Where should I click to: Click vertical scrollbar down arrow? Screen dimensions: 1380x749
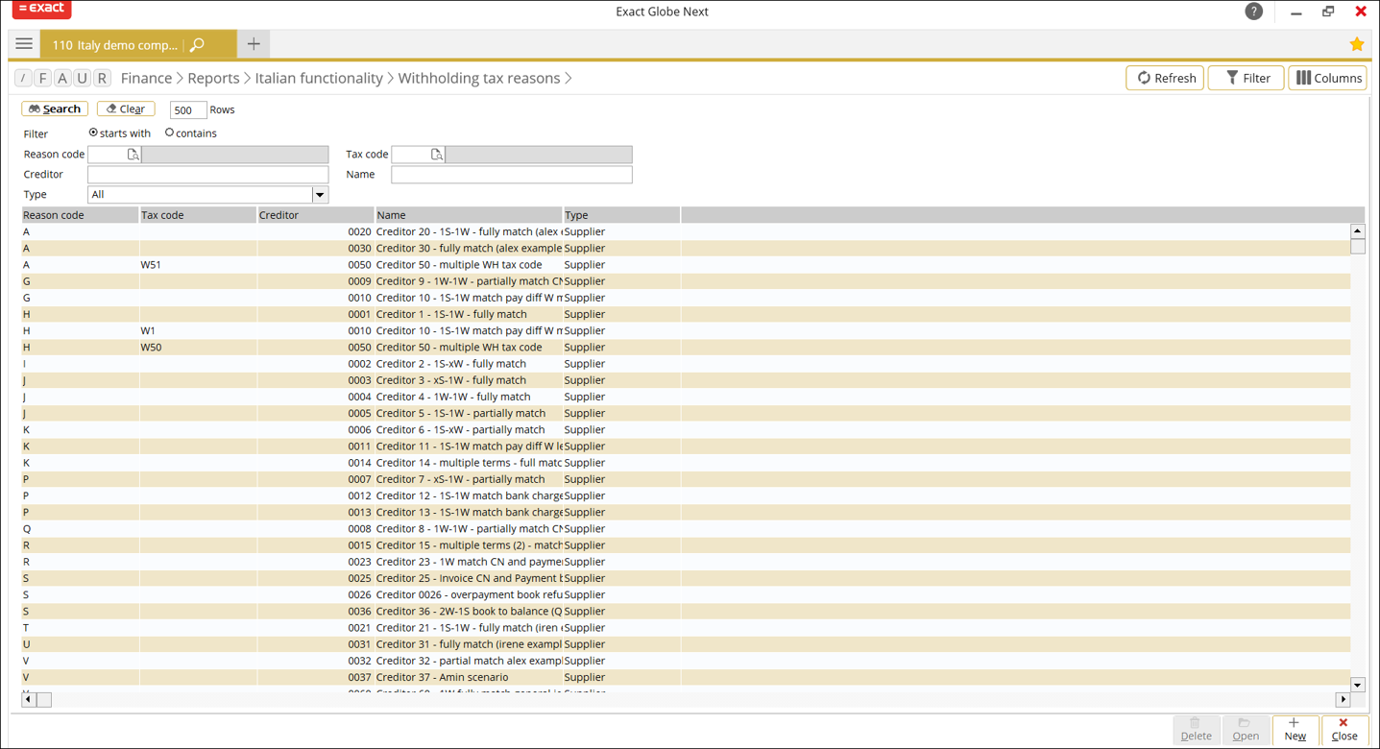1357,685
